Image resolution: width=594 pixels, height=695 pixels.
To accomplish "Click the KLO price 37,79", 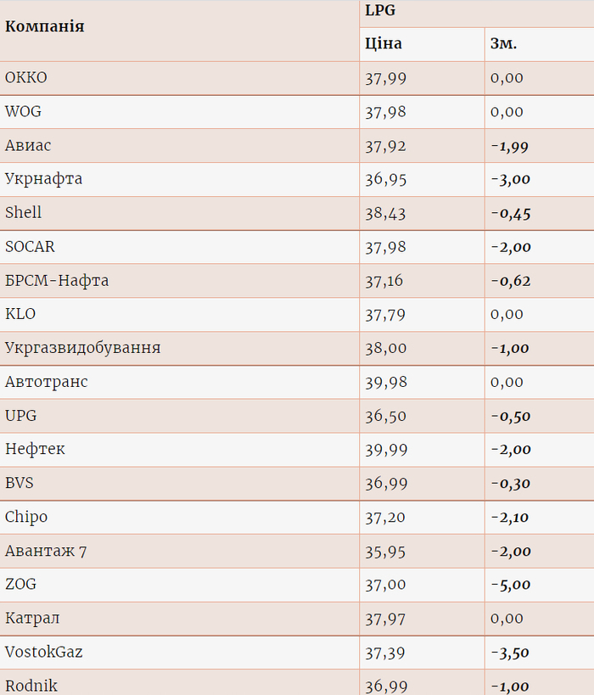I will point(385,314).
